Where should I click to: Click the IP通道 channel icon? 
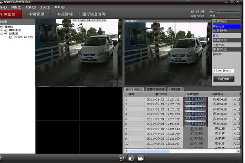[6, 34]
